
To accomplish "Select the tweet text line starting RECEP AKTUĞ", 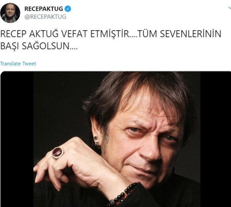I will [x=111, y=34].
